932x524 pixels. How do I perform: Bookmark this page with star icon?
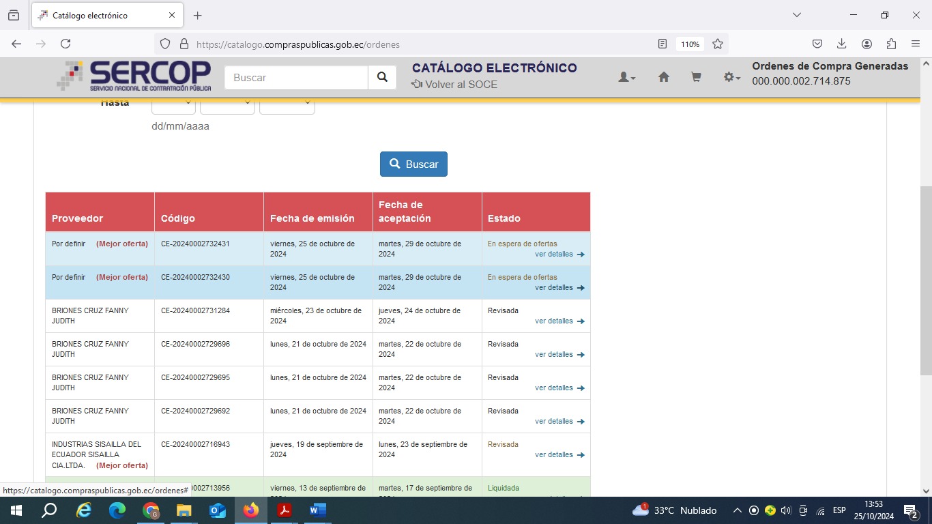(x=717, y=44)
